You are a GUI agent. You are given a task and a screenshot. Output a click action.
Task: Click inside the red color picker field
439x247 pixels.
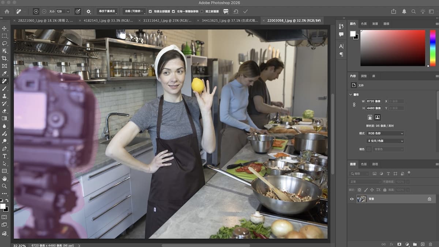point(393,48)
